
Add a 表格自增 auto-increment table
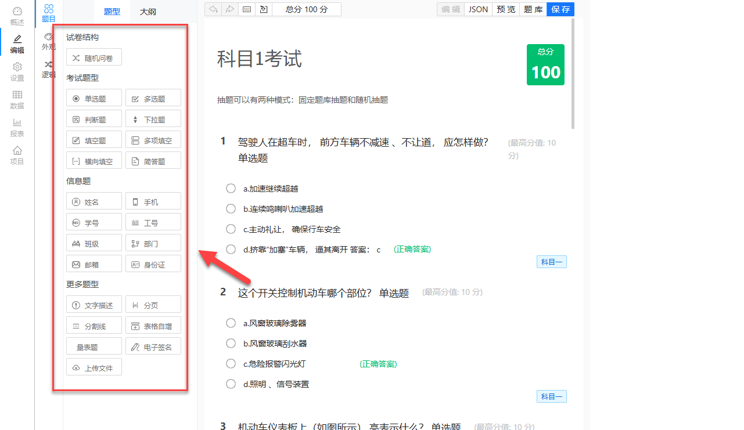[x=153, y=326]
